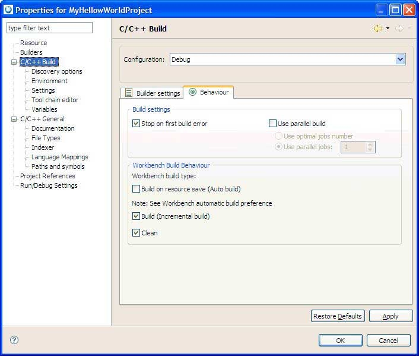Click the Behaviour tab radio-style icon
Viewport: 419px width, 356px height.
pos(192,92)
